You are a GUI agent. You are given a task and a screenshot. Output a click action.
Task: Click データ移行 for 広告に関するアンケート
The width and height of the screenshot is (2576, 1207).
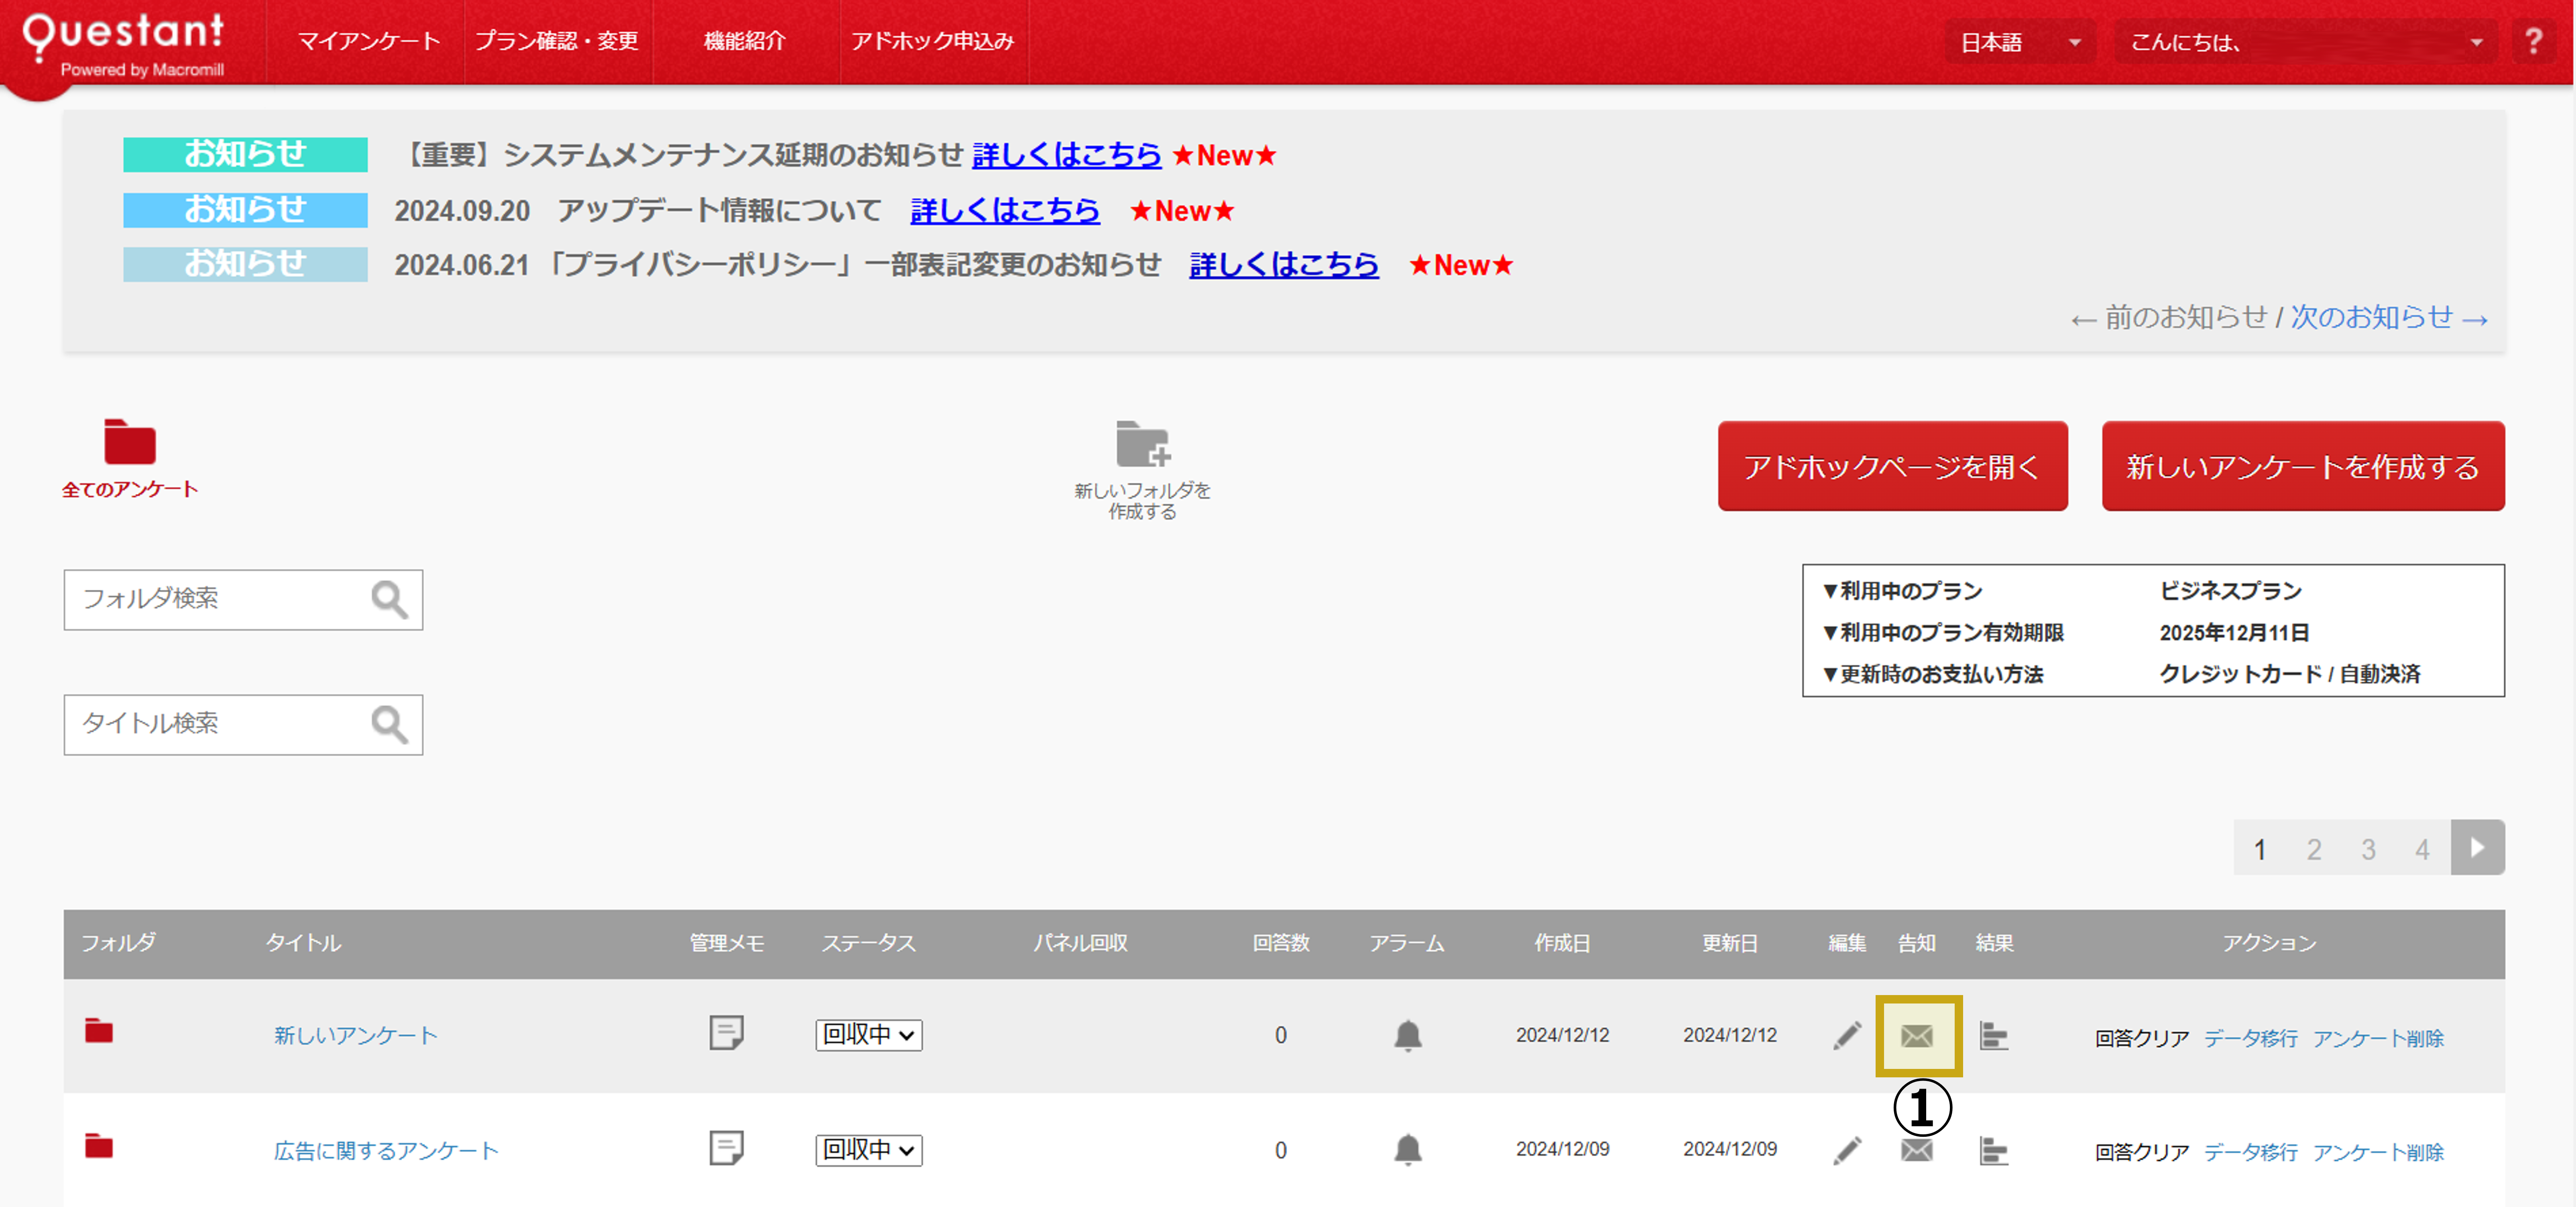tap(2250, 1152)
